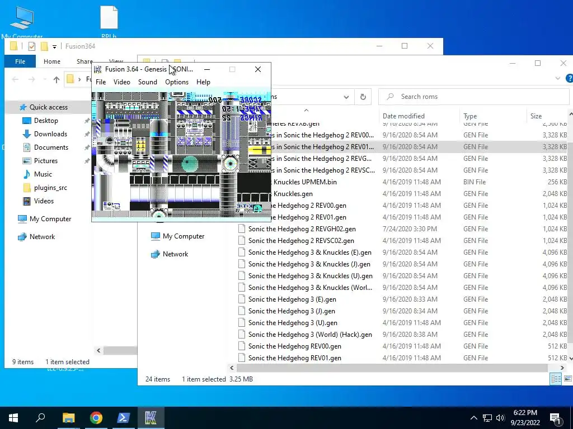Open the Music folder in navigation pane
The image size is (573, 429).
coord(43,174)
